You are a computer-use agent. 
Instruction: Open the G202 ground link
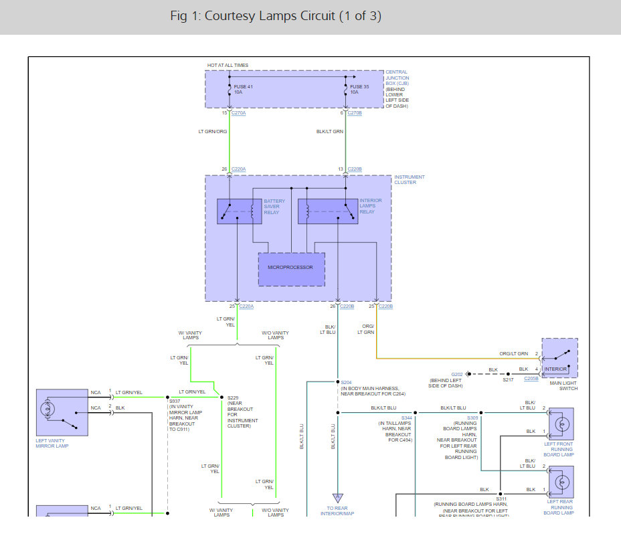[457, 374]
